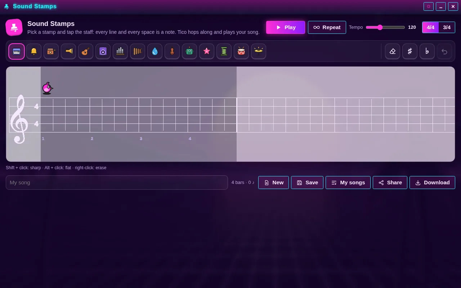
Task: Click bar number 3 marker
Action: (141, 139)
